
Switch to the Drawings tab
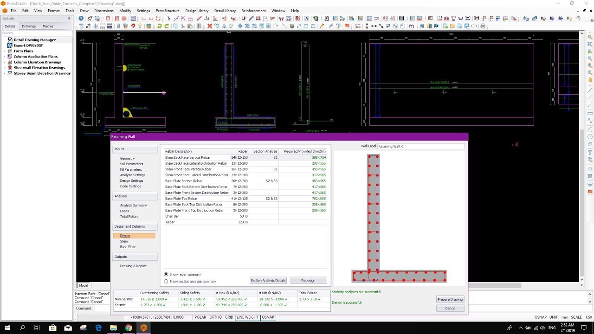29,26
